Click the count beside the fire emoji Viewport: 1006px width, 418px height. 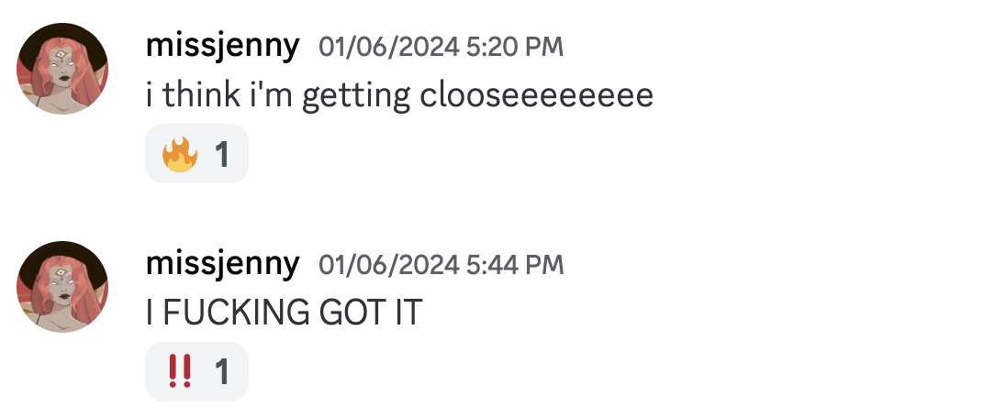[221, 154]
